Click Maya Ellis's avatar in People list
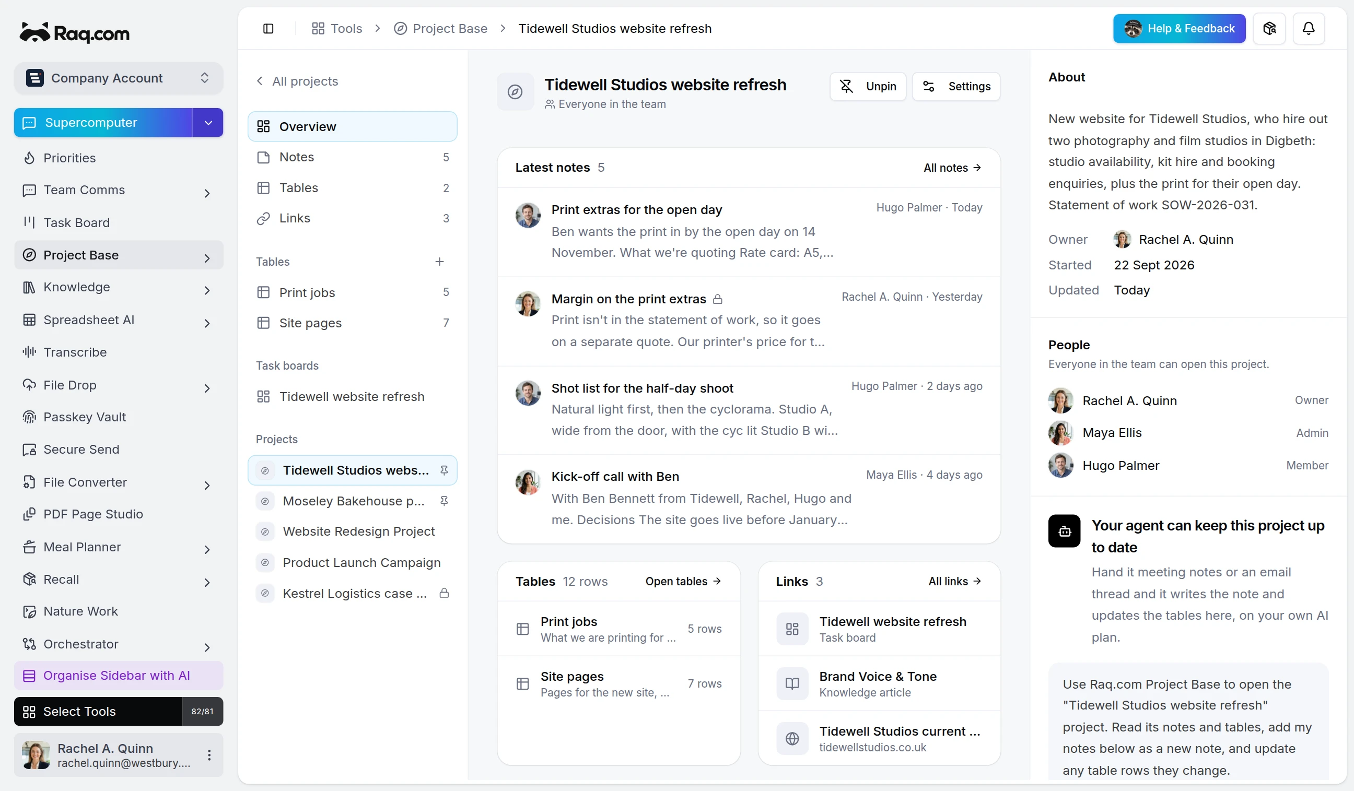Image resolution: width=1354 pixels, height=791 pixels. (x=1060, y=433)
